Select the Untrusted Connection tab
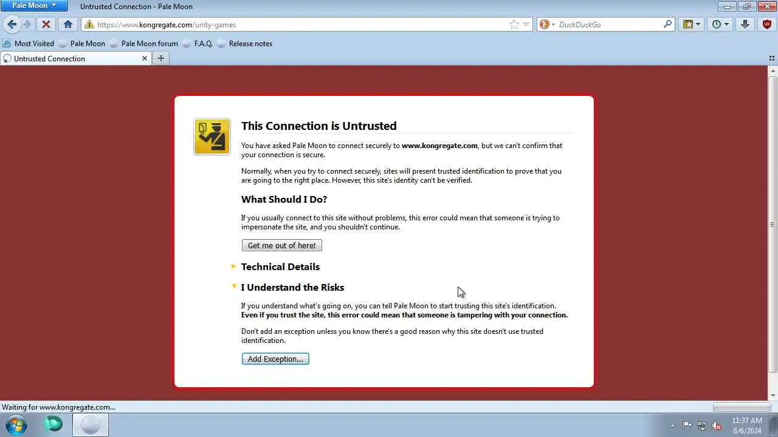 (75, 58)
